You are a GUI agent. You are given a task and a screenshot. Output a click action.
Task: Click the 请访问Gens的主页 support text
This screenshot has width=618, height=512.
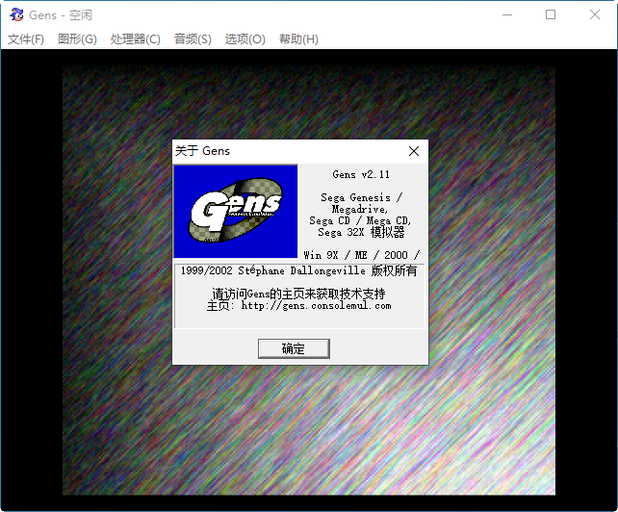[298, 294]
